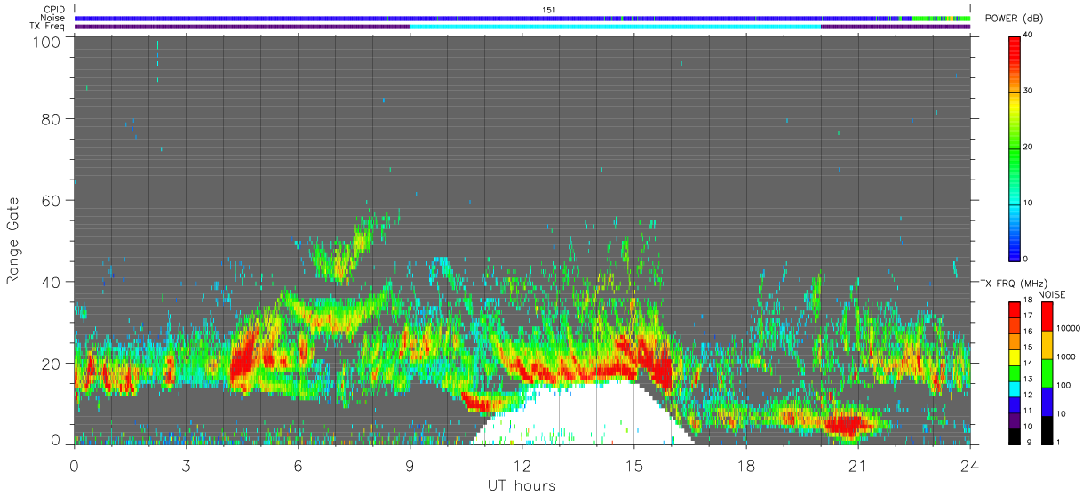Click the 'NOISE' legend title
The width and height of the screenshot is (1091, 504).
(1052, 294)
